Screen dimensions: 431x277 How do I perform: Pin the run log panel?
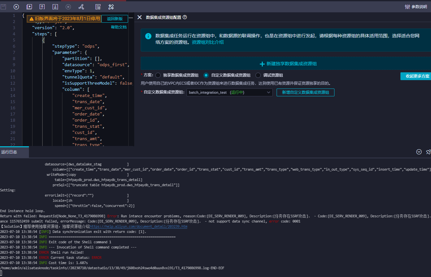tap(428, 152)
